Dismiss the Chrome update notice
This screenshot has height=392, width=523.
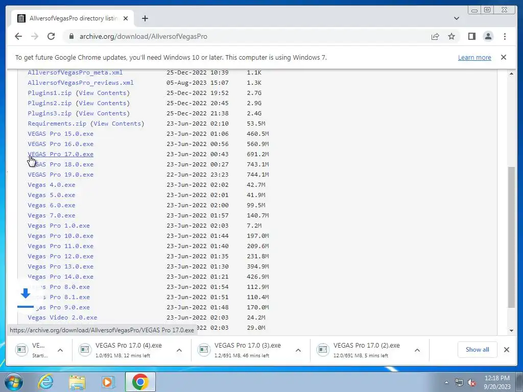(x=503, y=57)
